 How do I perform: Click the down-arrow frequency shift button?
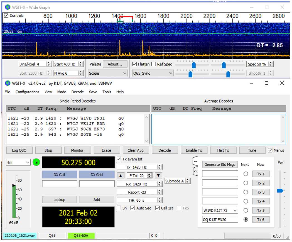(158, 175)
